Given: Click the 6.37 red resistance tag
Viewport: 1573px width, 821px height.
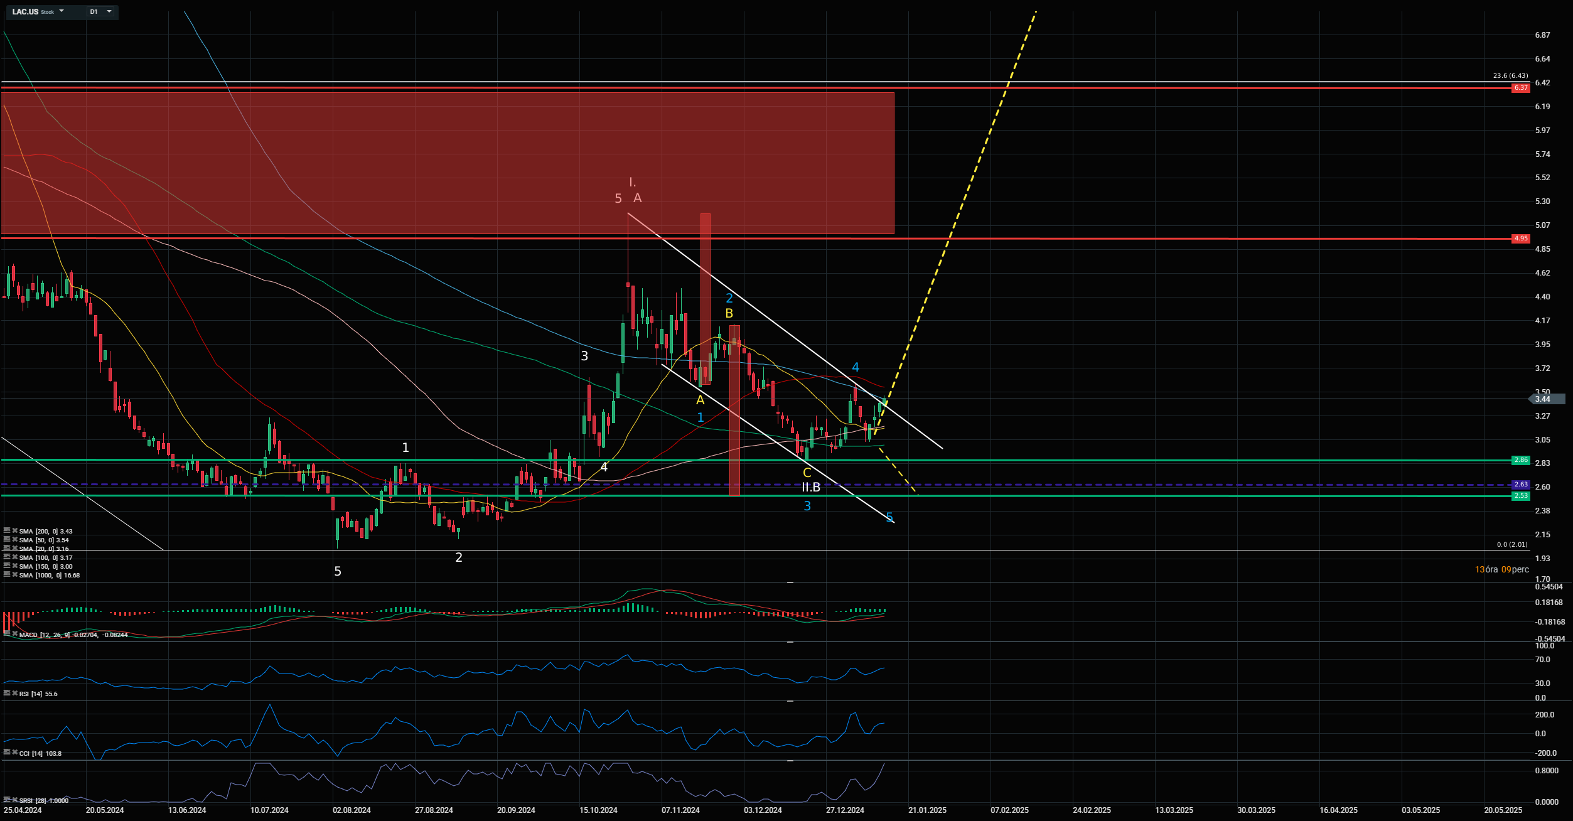Looking at the screenshot, I should (x=1521, y=88).
